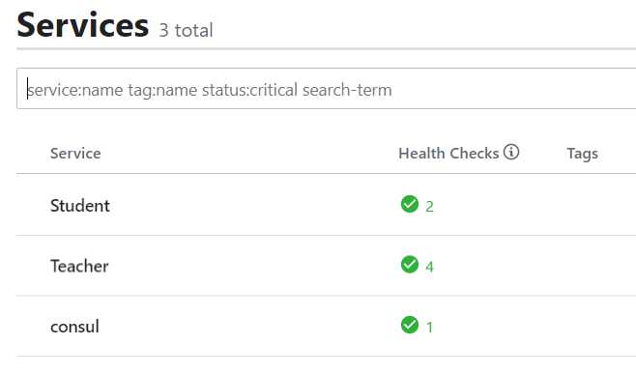Click the Health Checks column header

click(x=448, y=154)
